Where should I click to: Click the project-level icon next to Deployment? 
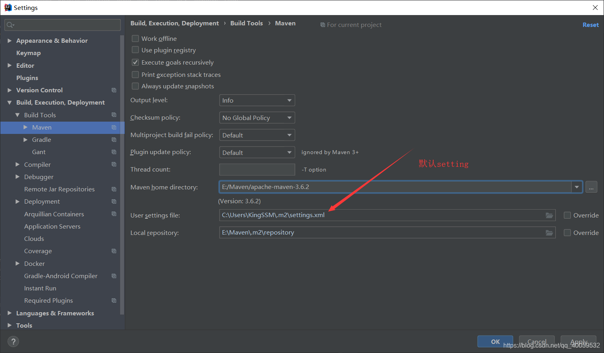tap(114, 202)
